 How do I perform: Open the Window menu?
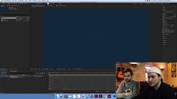tap(44, 1)
